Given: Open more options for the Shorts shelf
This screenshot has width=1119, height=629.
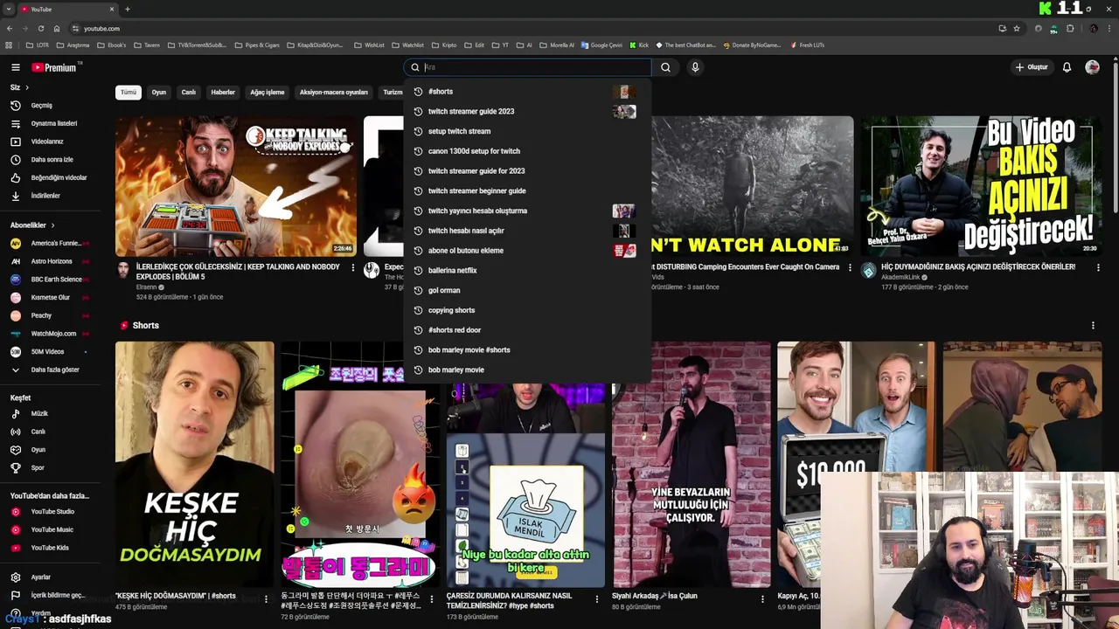Looking at the screenshot, I should pyautogui.click(x=1093, y=326).
